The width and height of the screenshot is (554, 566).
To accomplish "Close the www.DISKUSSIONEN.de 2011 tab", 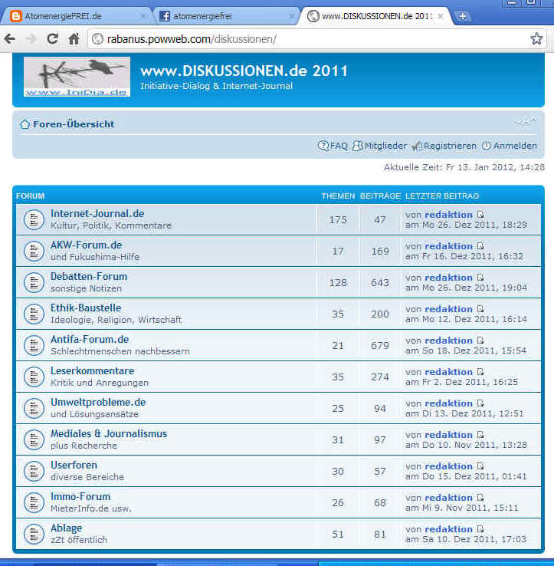I will (x=441, y=16).
